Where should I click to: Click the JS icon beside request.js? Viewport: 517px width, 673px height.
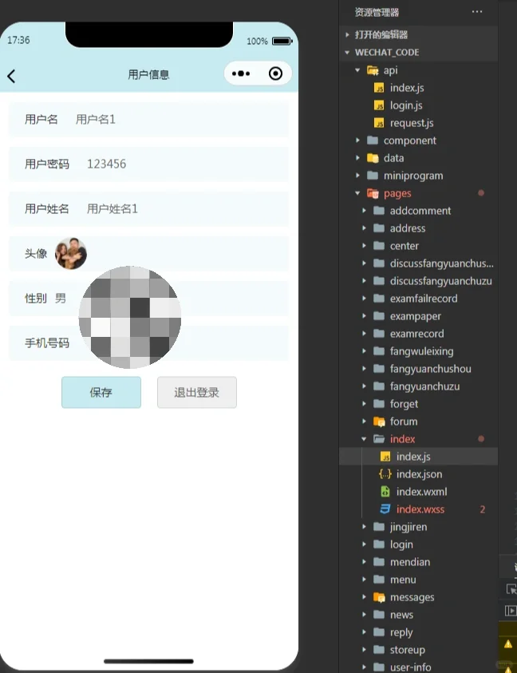click(379, 123)
